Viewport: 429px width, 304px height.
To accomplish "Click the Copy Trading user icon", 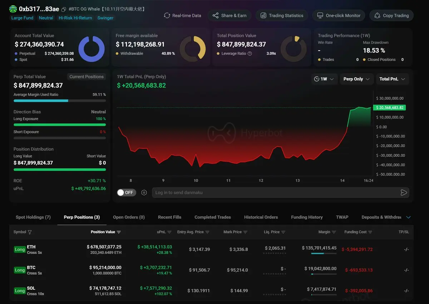I will pos(377,15).
